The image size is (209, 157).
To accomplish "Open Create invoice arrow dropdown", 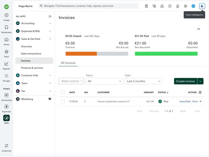I will (x=200, y=81).
